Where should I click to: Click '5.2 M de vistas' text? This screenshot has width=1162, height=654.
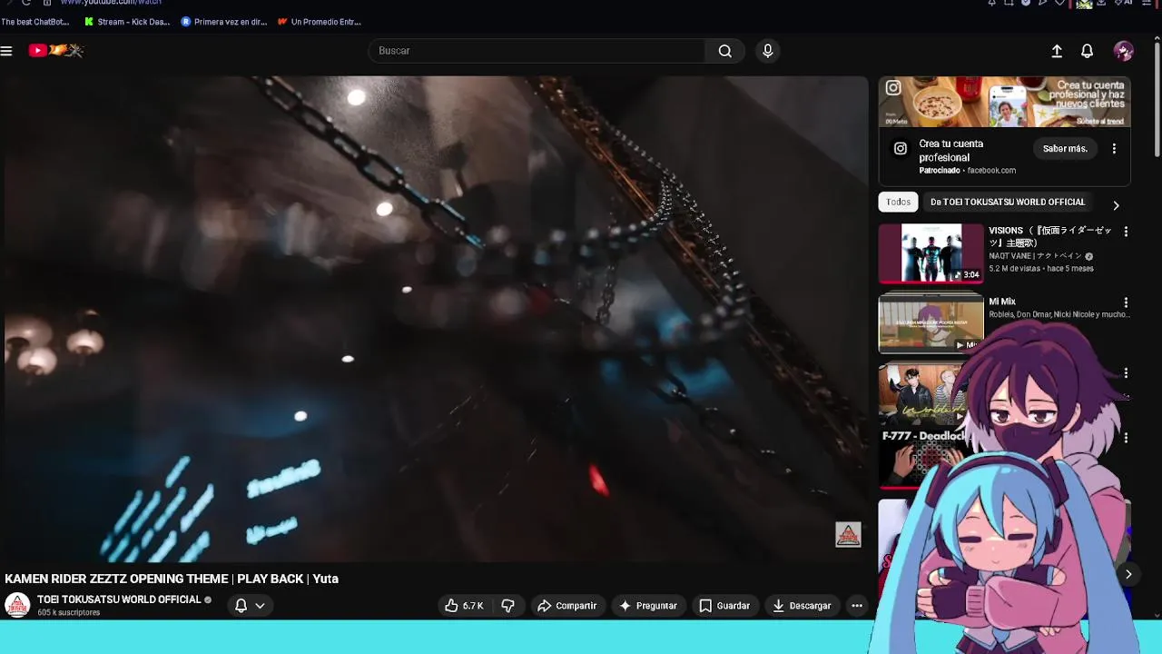point(1015,269)
